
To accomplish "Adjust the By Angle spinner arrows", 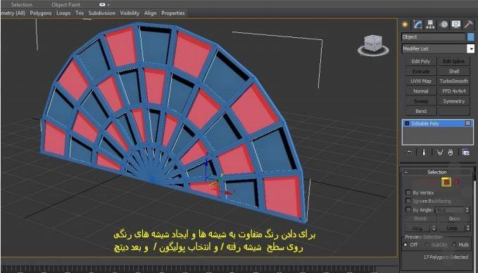I will pos(467,210).
